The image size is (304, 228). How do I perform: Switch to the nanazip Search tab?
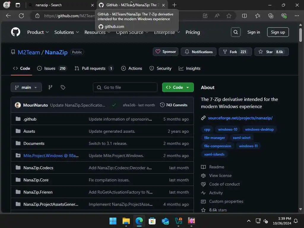coord(61,5)
